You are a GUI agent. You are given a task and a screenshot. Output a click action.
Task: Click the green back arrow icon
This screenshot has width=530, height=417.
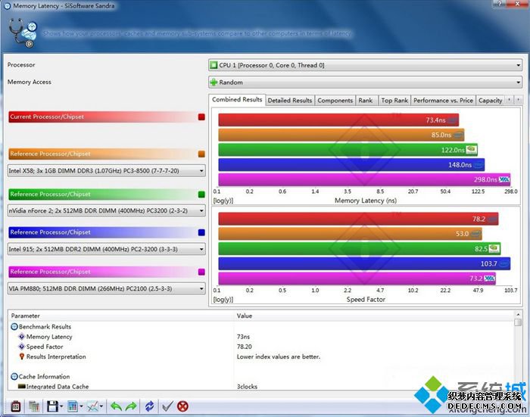click(116, 406)
